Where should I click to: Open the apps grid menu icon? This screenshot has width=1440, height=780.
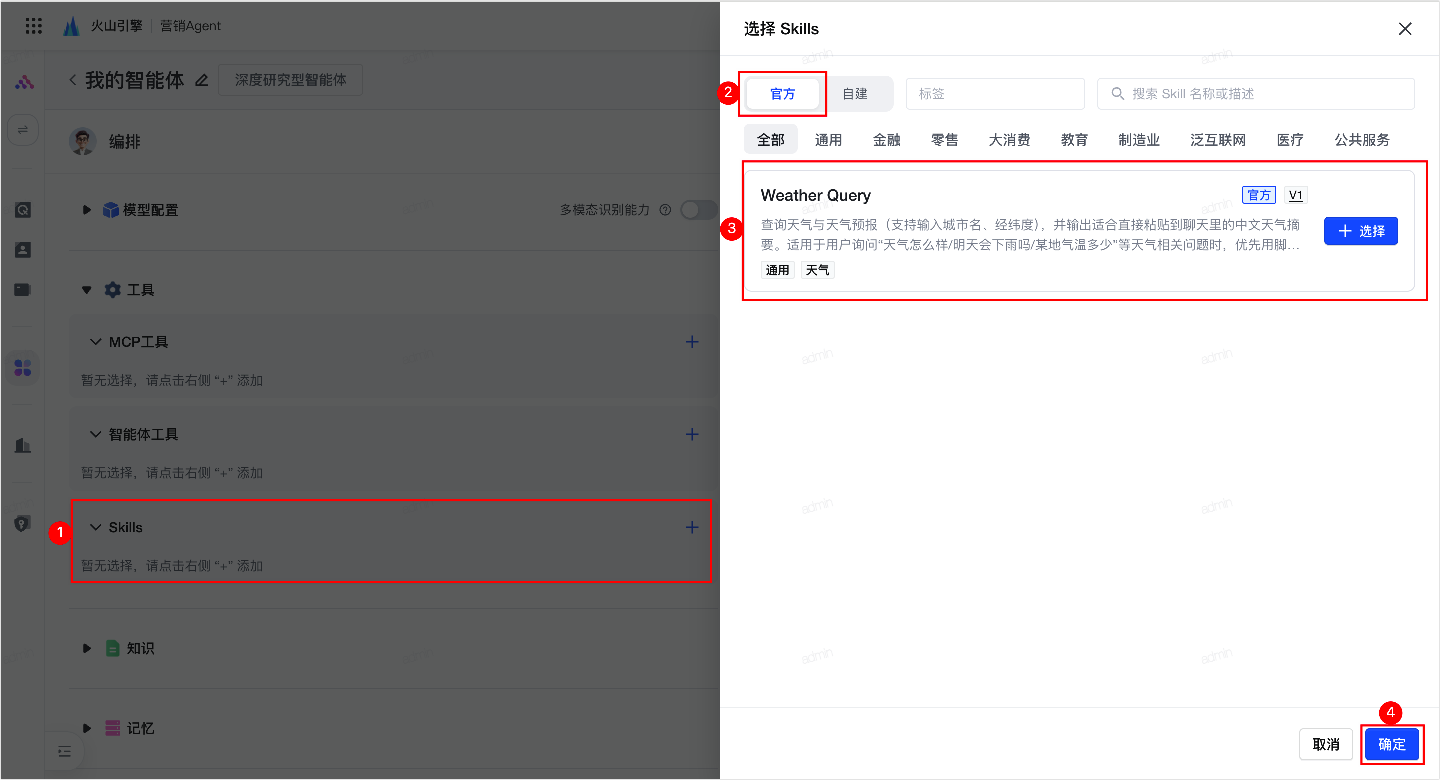coord(34,26)
